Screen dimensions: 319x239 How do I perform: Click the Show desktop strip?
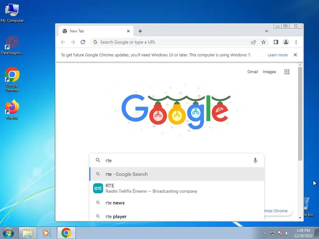coord(317,233)
